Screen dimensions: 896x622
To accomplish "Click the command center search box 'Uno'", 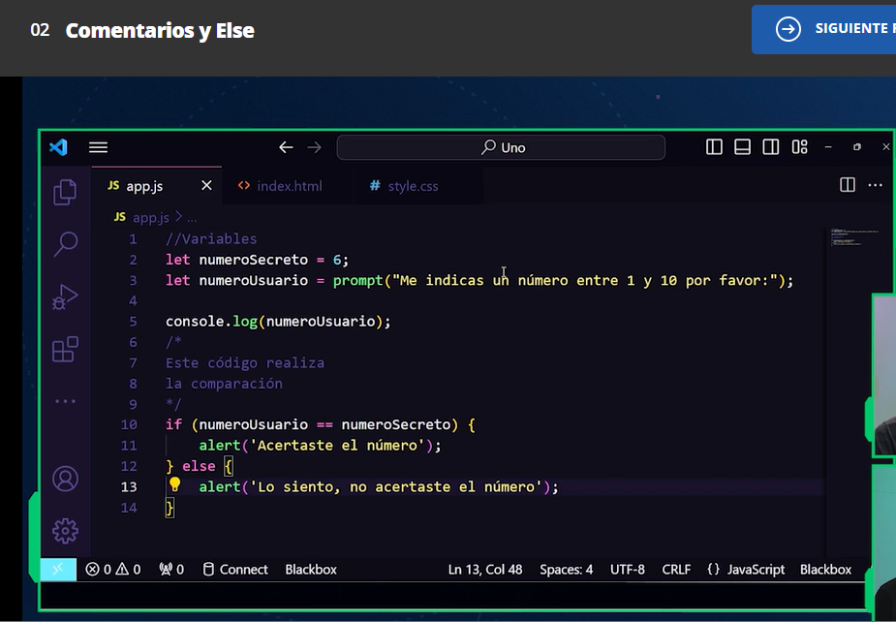I will pos(501,147).
